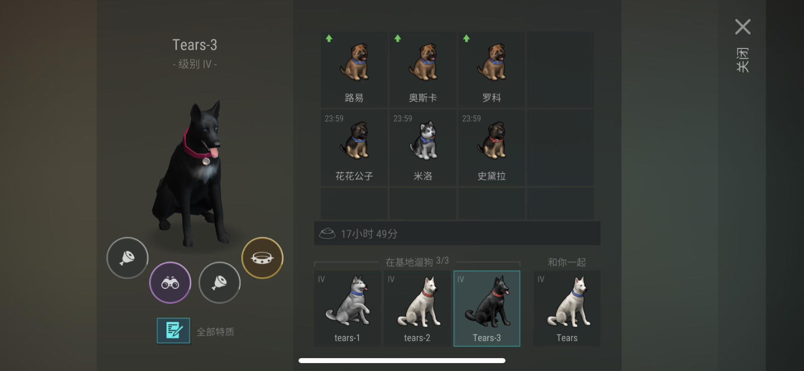Select the husky puppy 米洛
Image resolution: width=804 pixels, height=371 pixels.
(423, 148)
